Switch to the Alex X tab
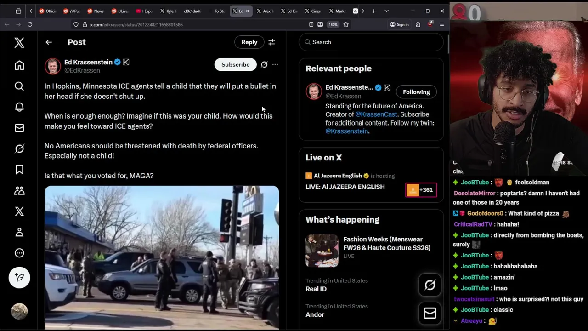588x331 pixels. tap(265, 11)
